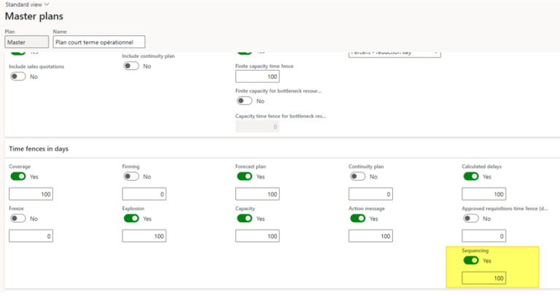The height and width of the screenshot is (296, 560).
Task: Enable Approved requisitions time fence toggle
Action: pyautogui.click(x=470, y=218)
